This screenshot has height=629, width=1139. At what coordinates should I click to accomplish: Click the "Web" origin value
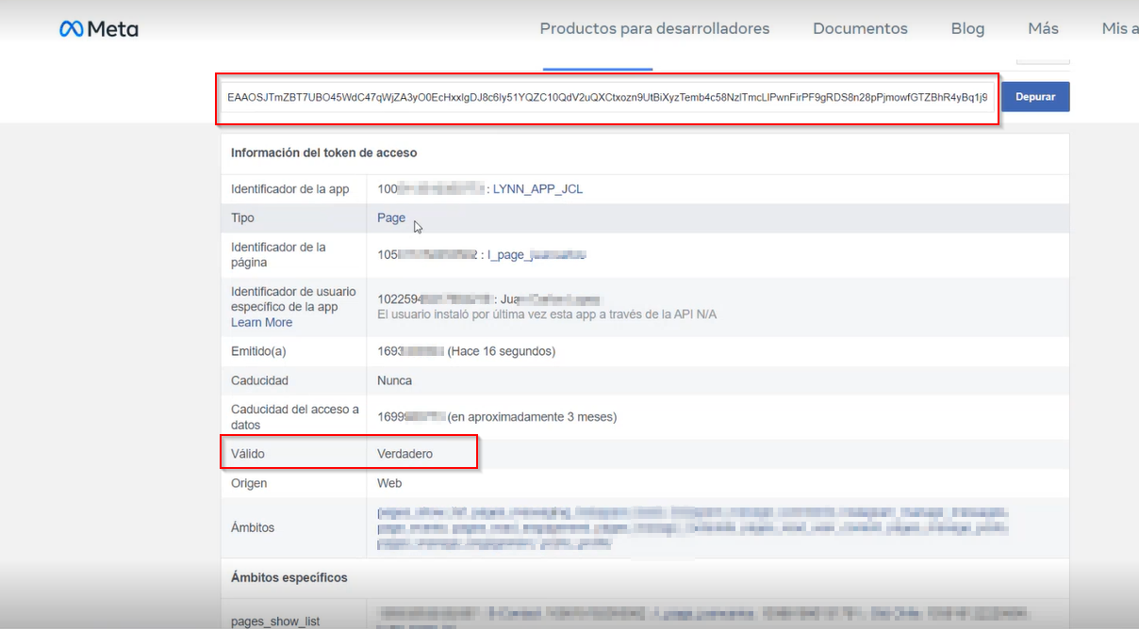[x=389, y=483]
